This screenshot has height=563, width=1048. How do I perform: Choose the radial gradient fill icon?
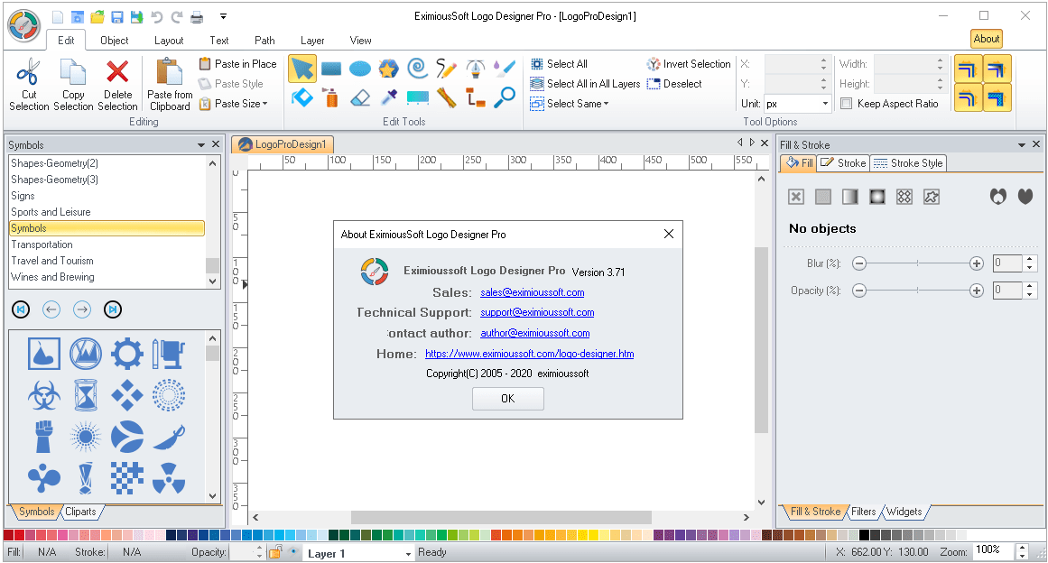tap(876, 197)
